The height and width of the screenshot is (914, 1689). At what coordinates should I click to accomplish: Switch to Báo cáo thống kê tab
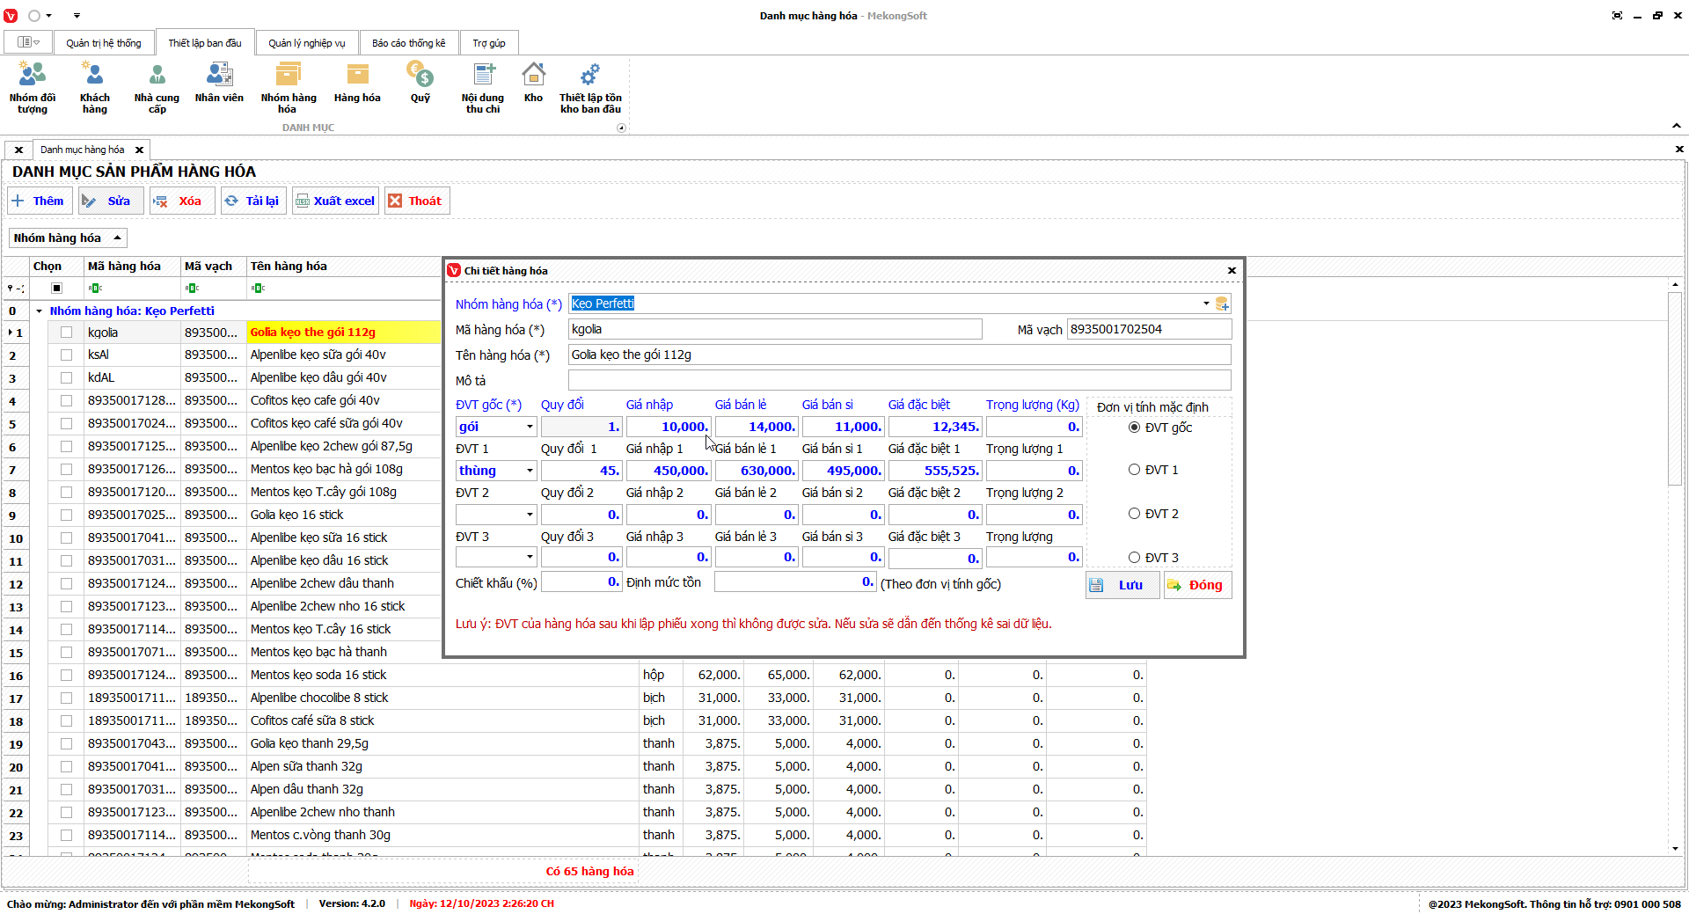coord(408,43)
